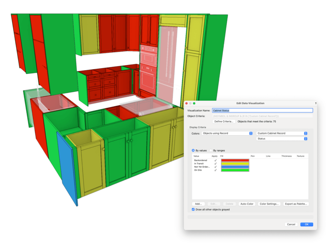Click the Auto-Color button
Image resolution: width=334 pixels, height=248 pixels.
(x=247, y=204)
